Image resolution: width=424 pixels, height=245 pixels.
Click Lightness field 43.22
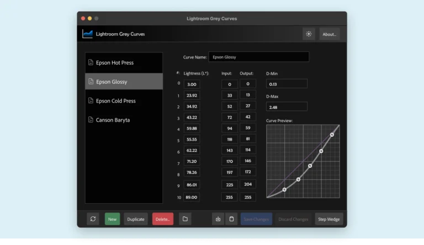point(192,117)
